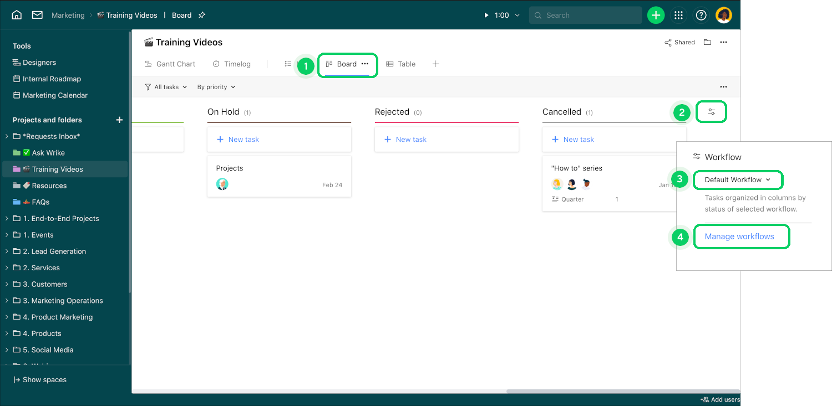This screenshot has width=832, height=406.
Task: Switch to the Table view tab
Action: [x=401, y=64]
